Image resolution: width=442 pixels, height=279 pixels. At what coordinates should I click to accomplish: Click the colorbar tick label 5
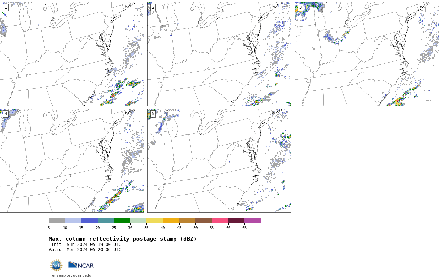point(49,228)
